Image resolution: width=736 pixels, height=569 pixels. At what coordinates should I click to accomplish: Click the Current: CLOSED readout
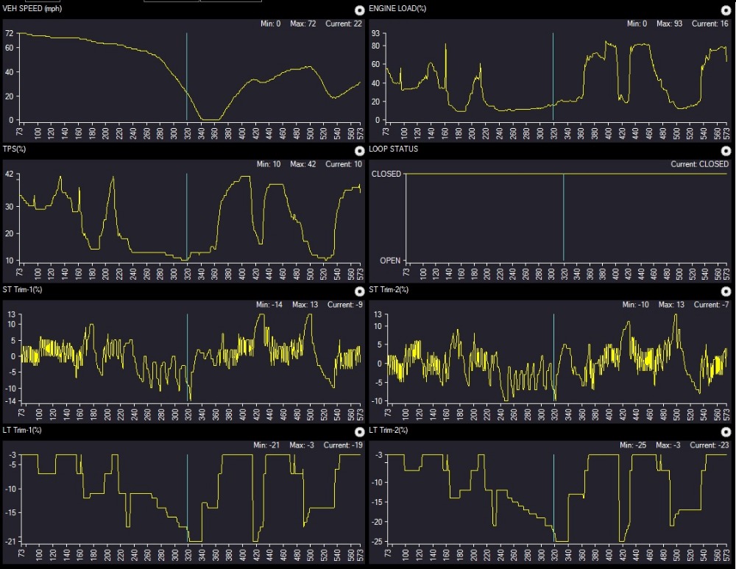(x=700, y=164)
